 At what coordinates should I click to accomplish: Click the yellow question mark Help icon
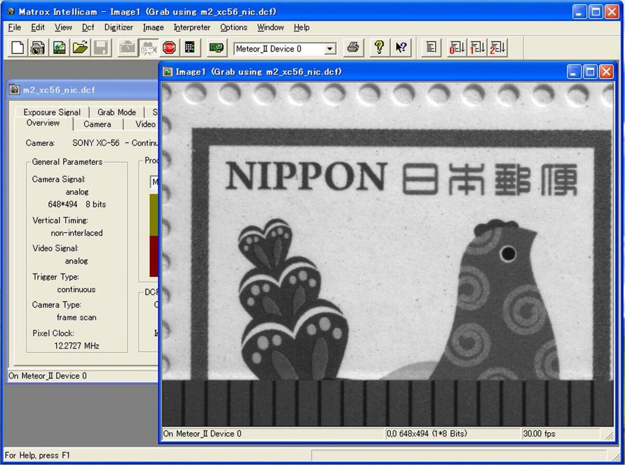(x=379, y=48)
